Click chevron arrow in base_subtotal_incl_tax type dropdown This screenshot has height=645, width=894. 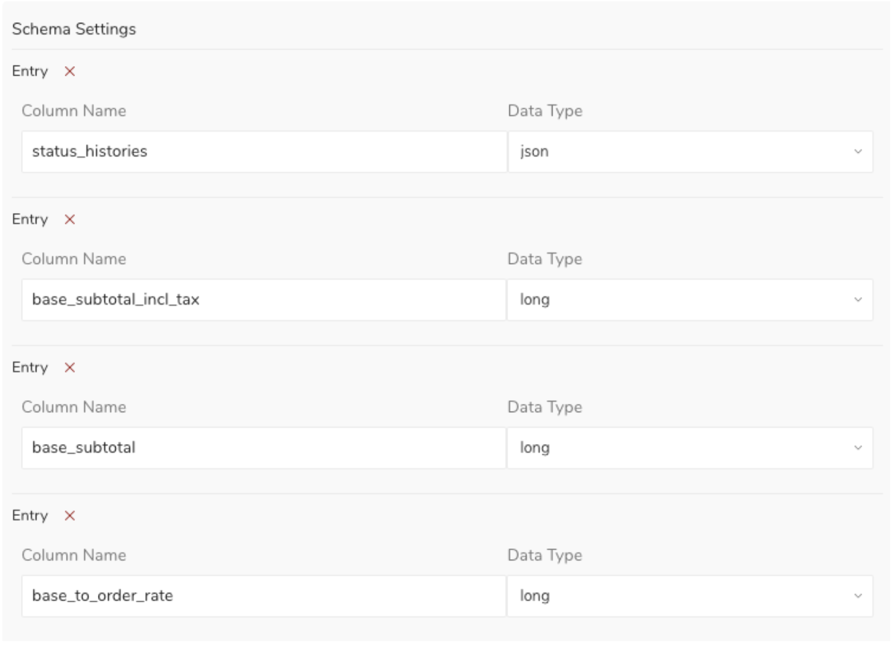pyautogui.click(x=858, y=300)
